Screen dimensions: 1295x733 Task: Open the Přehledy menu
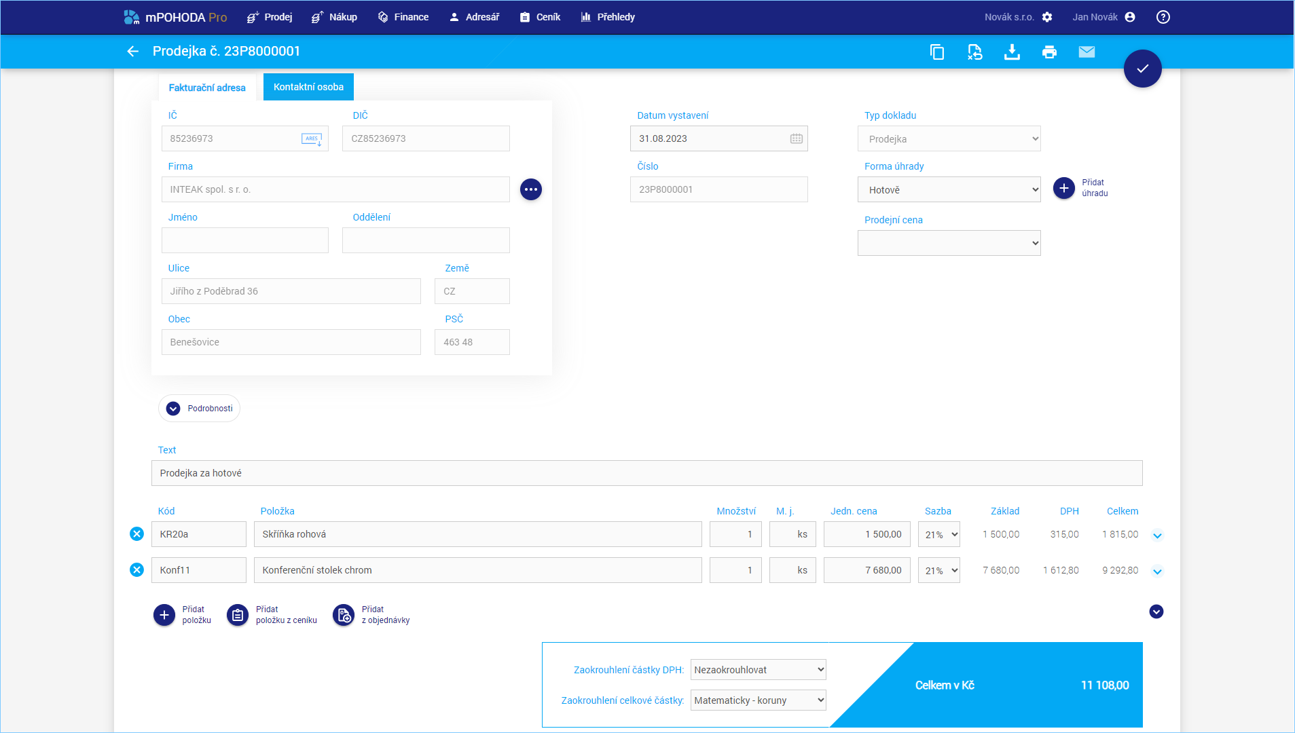[608, 17]
